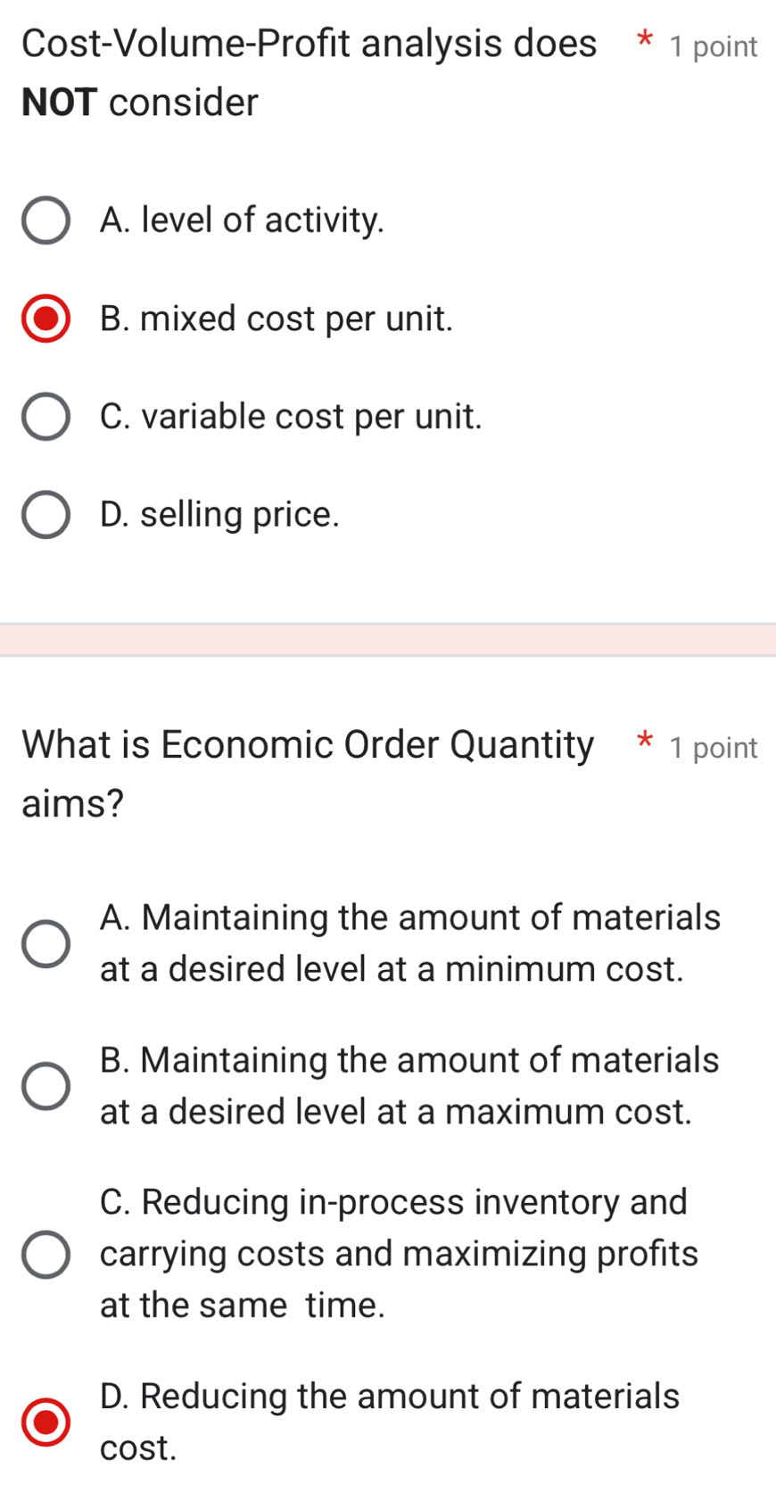Click the 'Cost-Volume-Profit analysis does NOT consider' question title
Screen dimensions: 776x1493
click(309, 72)
